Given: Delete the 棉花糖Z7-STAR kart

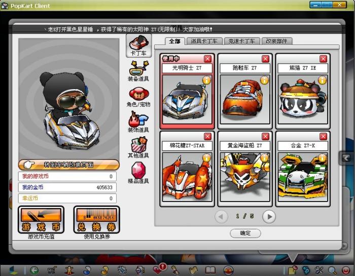Looking at the screenshot, I should tap(207, 137).
